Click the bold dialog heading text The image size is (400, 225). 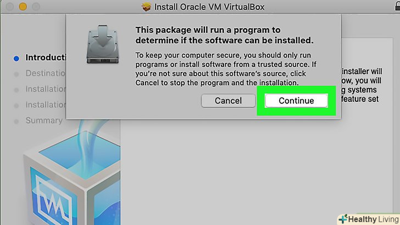[224, 35]
